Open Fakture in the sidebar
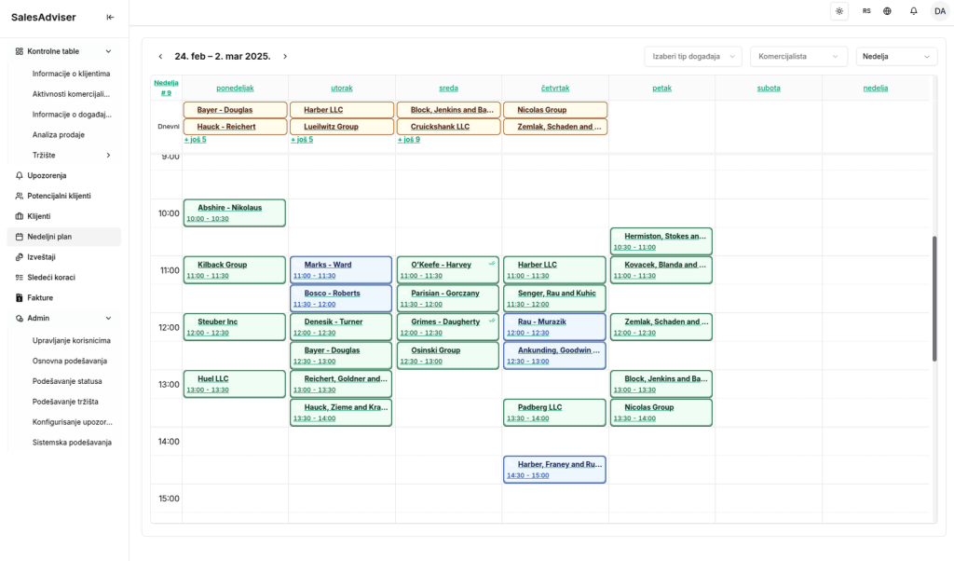The height and width of the screenshot is (561, 954). (x=40, y=298)
